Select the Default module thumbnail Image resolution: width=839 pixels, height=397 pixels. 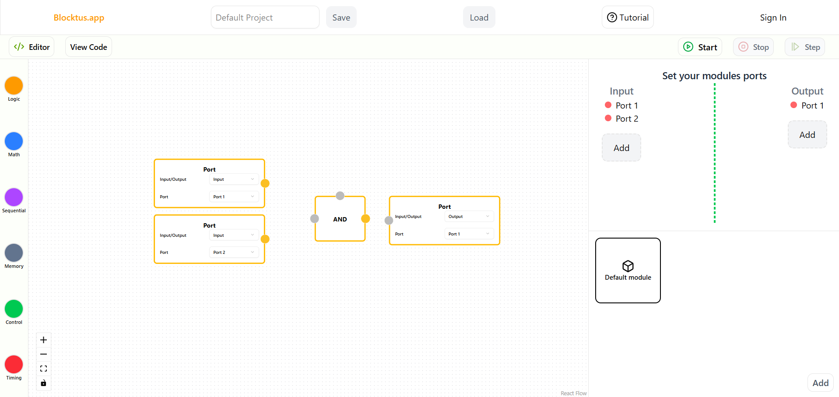628,271
